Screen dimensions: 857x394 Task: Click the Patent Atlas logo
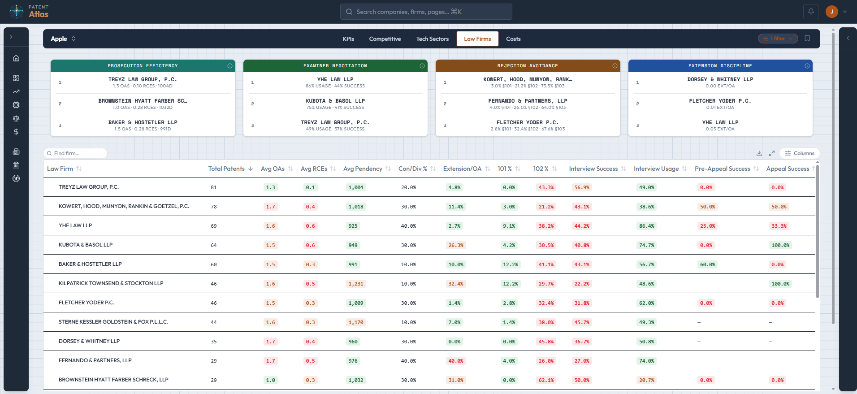click(x=29, y=12)
